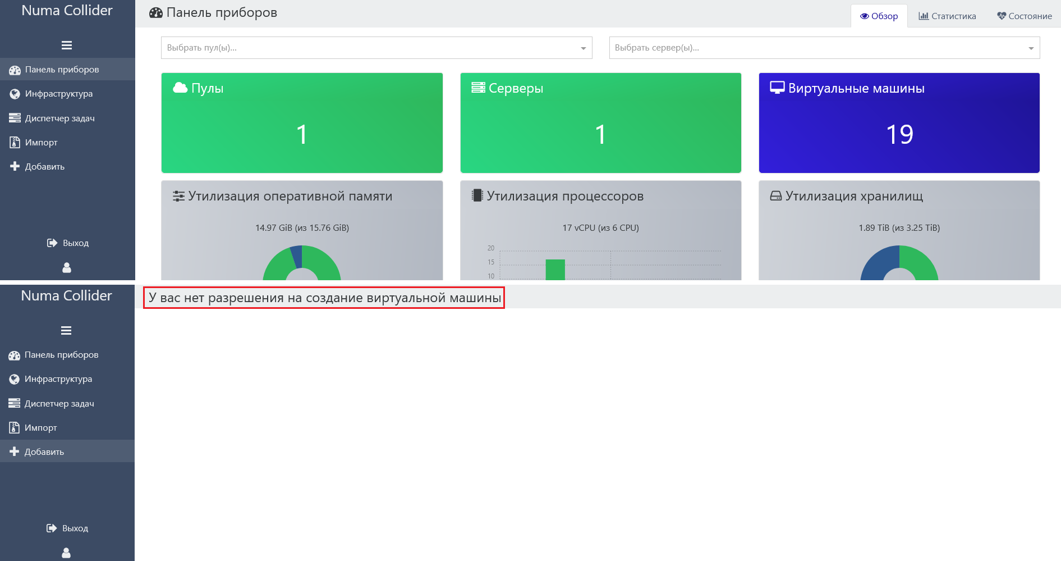Click the storage utilization donut chart
Screen dimensions: 1061x561
click(x=899, y=263)
